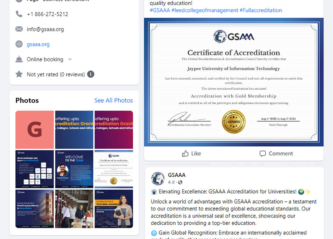The width and height of the screenshot is (333, 239).
Task: Click the #Fullaccreditation hashtag
Action: (261, 10)
